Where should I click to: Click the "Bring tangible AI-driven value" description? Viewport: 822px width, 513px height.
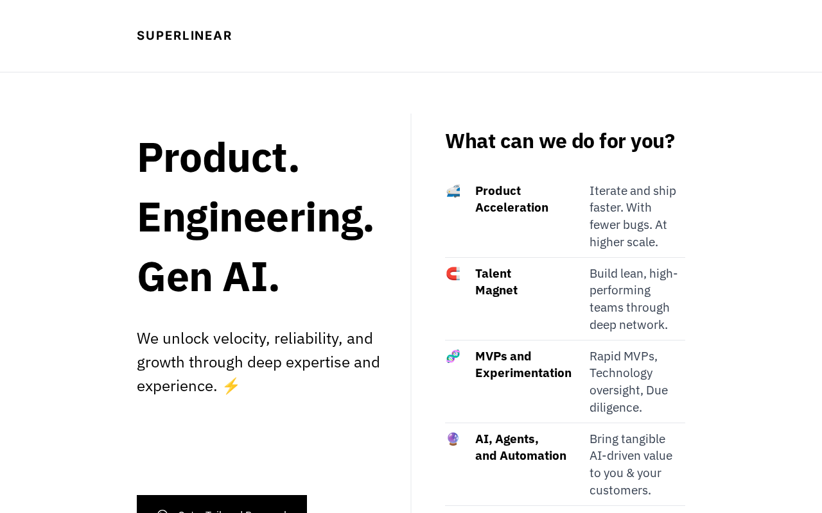pyautogui.click(x=631, y=464)
